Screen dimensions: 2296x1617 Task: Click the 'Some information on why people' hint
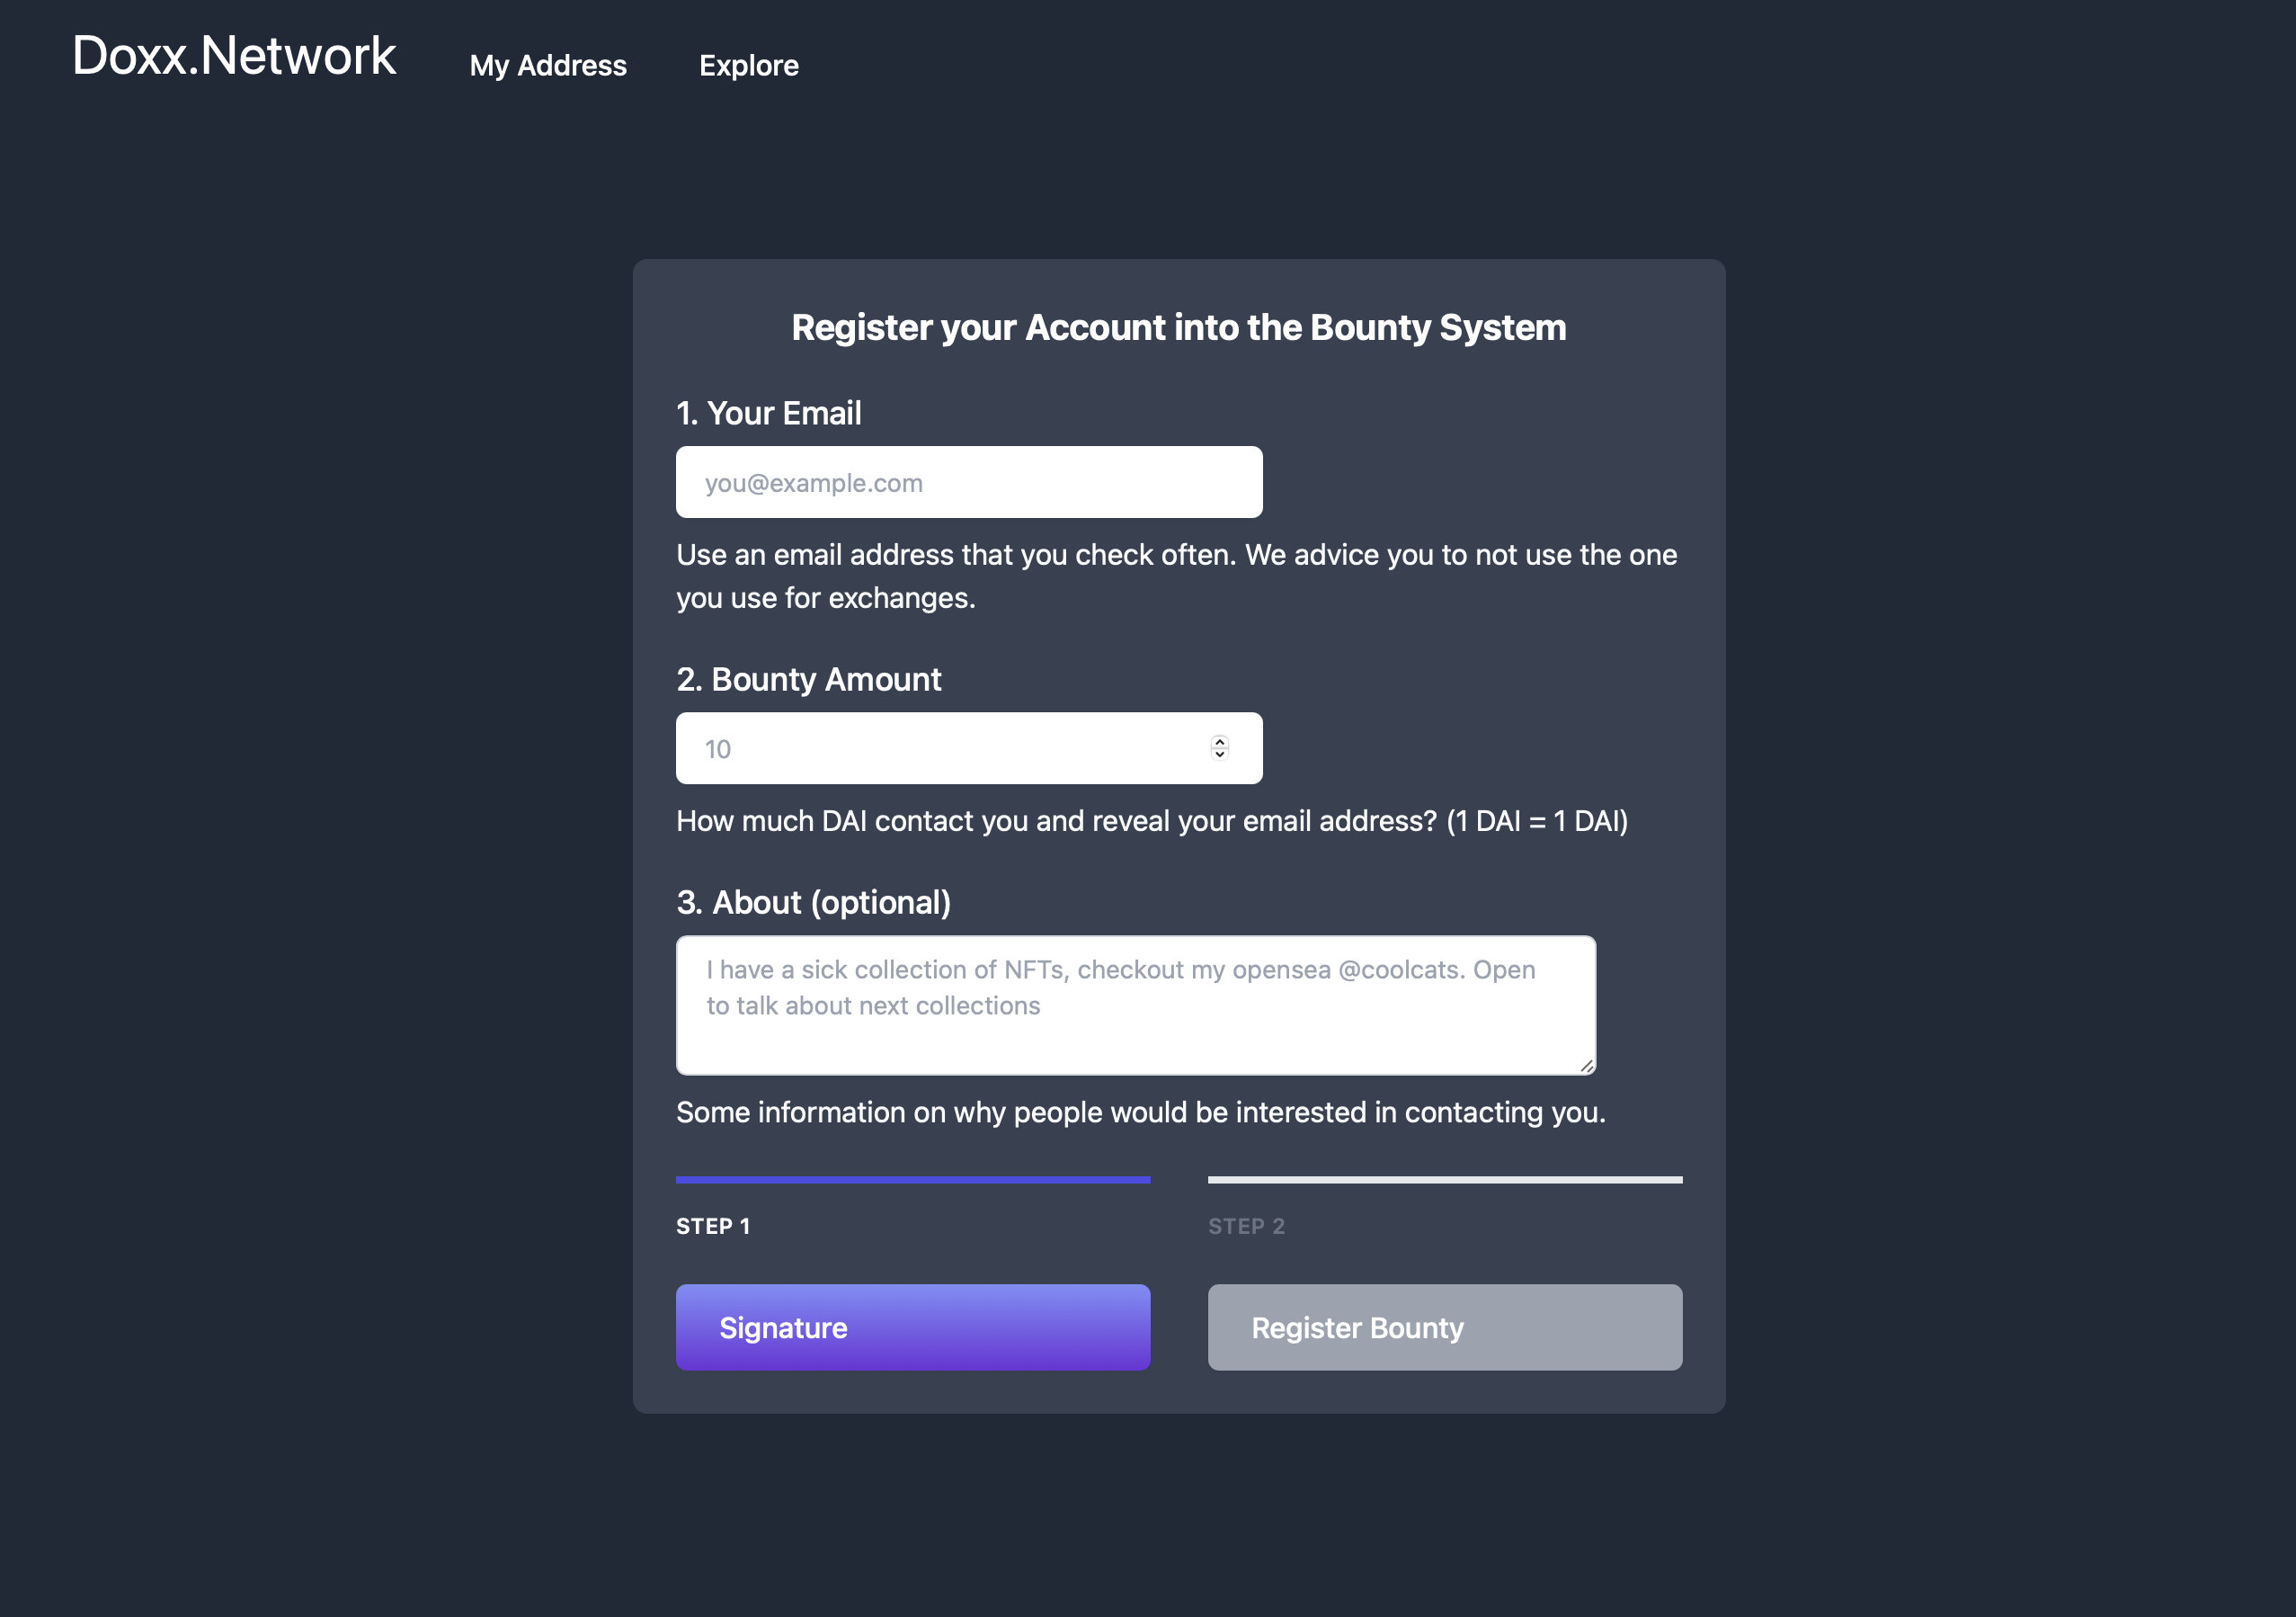1141,1112
